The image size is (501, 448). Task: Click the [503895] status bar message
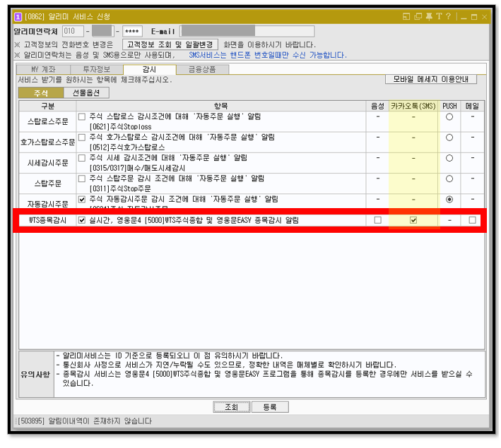(x=85, y=421)
